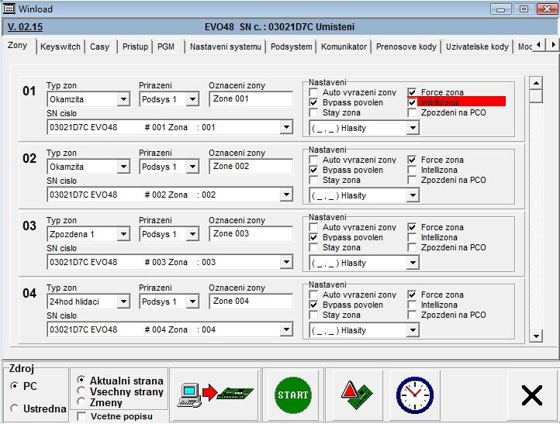The width and height of the screenshot is (560, 424).
Task: Expand the Prirazeni dropdown for zone 01
Action: coord(193,100)
